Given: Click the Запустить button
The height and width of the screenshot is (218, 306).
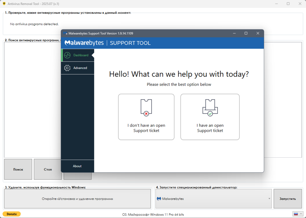Looking at the screenshot, I should click(x=288, y=199).
